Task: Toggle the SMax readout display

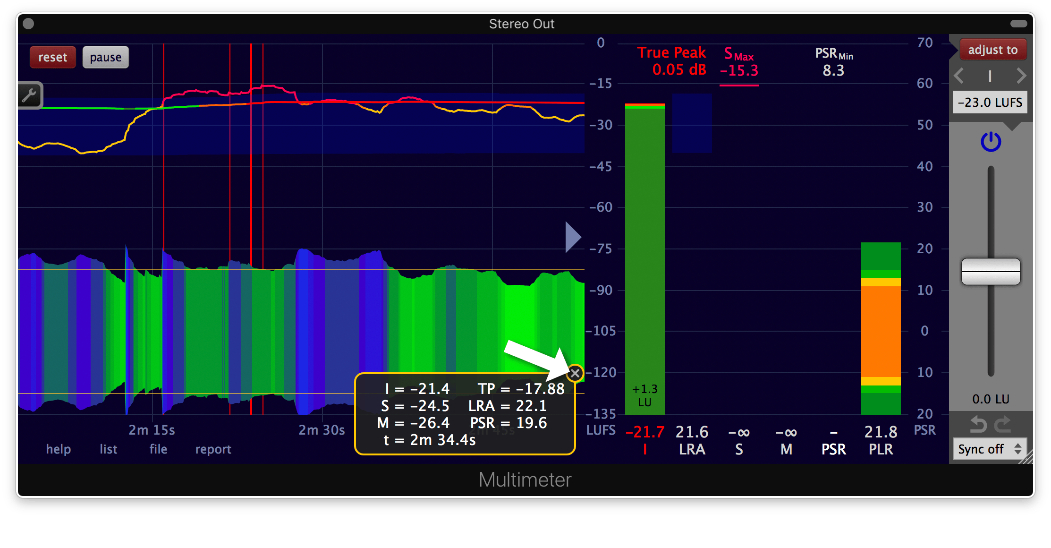Action: point(739,62)
